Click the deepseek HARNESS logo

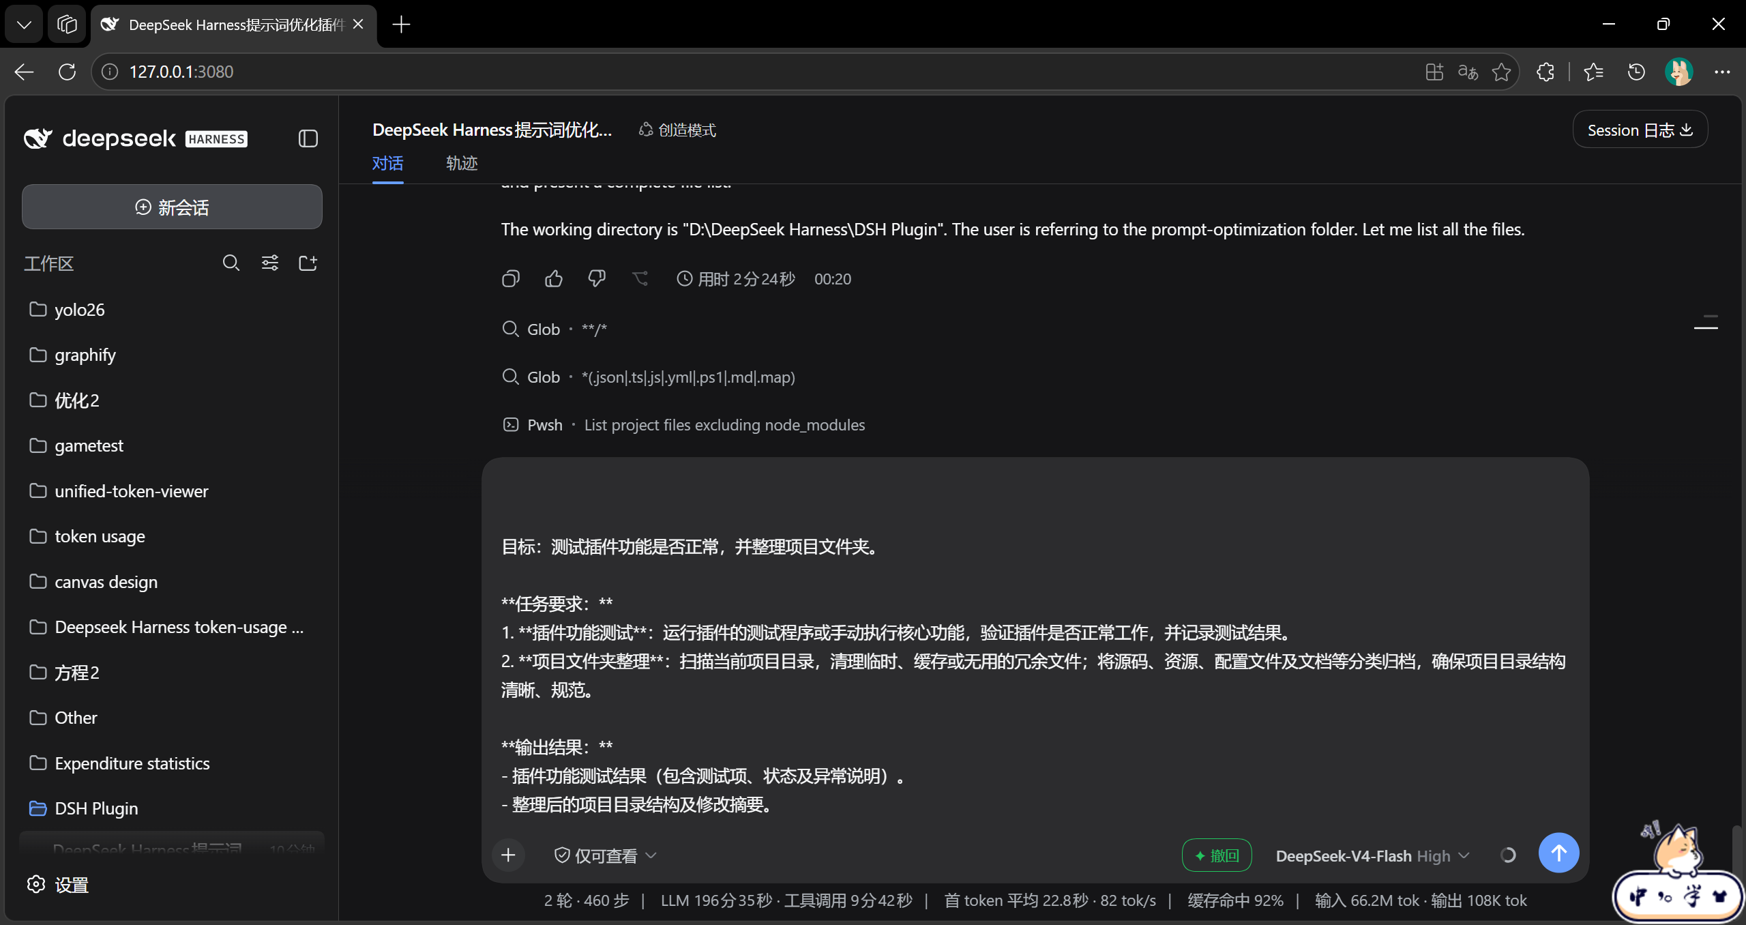tap(135, 138)
